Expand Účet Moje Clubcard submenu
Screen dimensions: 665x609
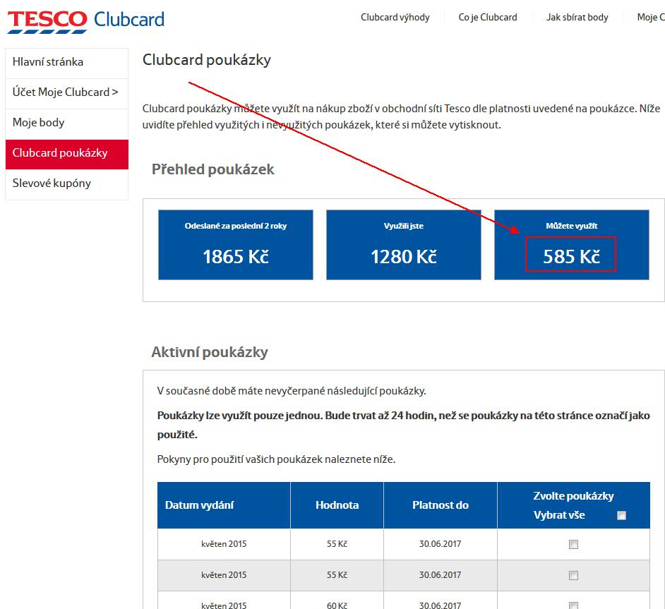coord(66,94)
